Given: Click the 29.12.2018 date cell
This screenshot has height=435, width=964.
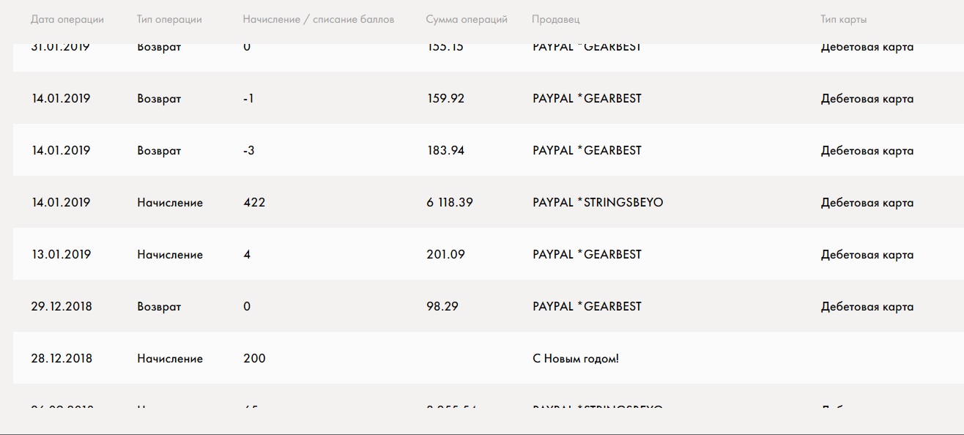Looking at the screenshot, I should pyautogui.click(x=62, y=306).
